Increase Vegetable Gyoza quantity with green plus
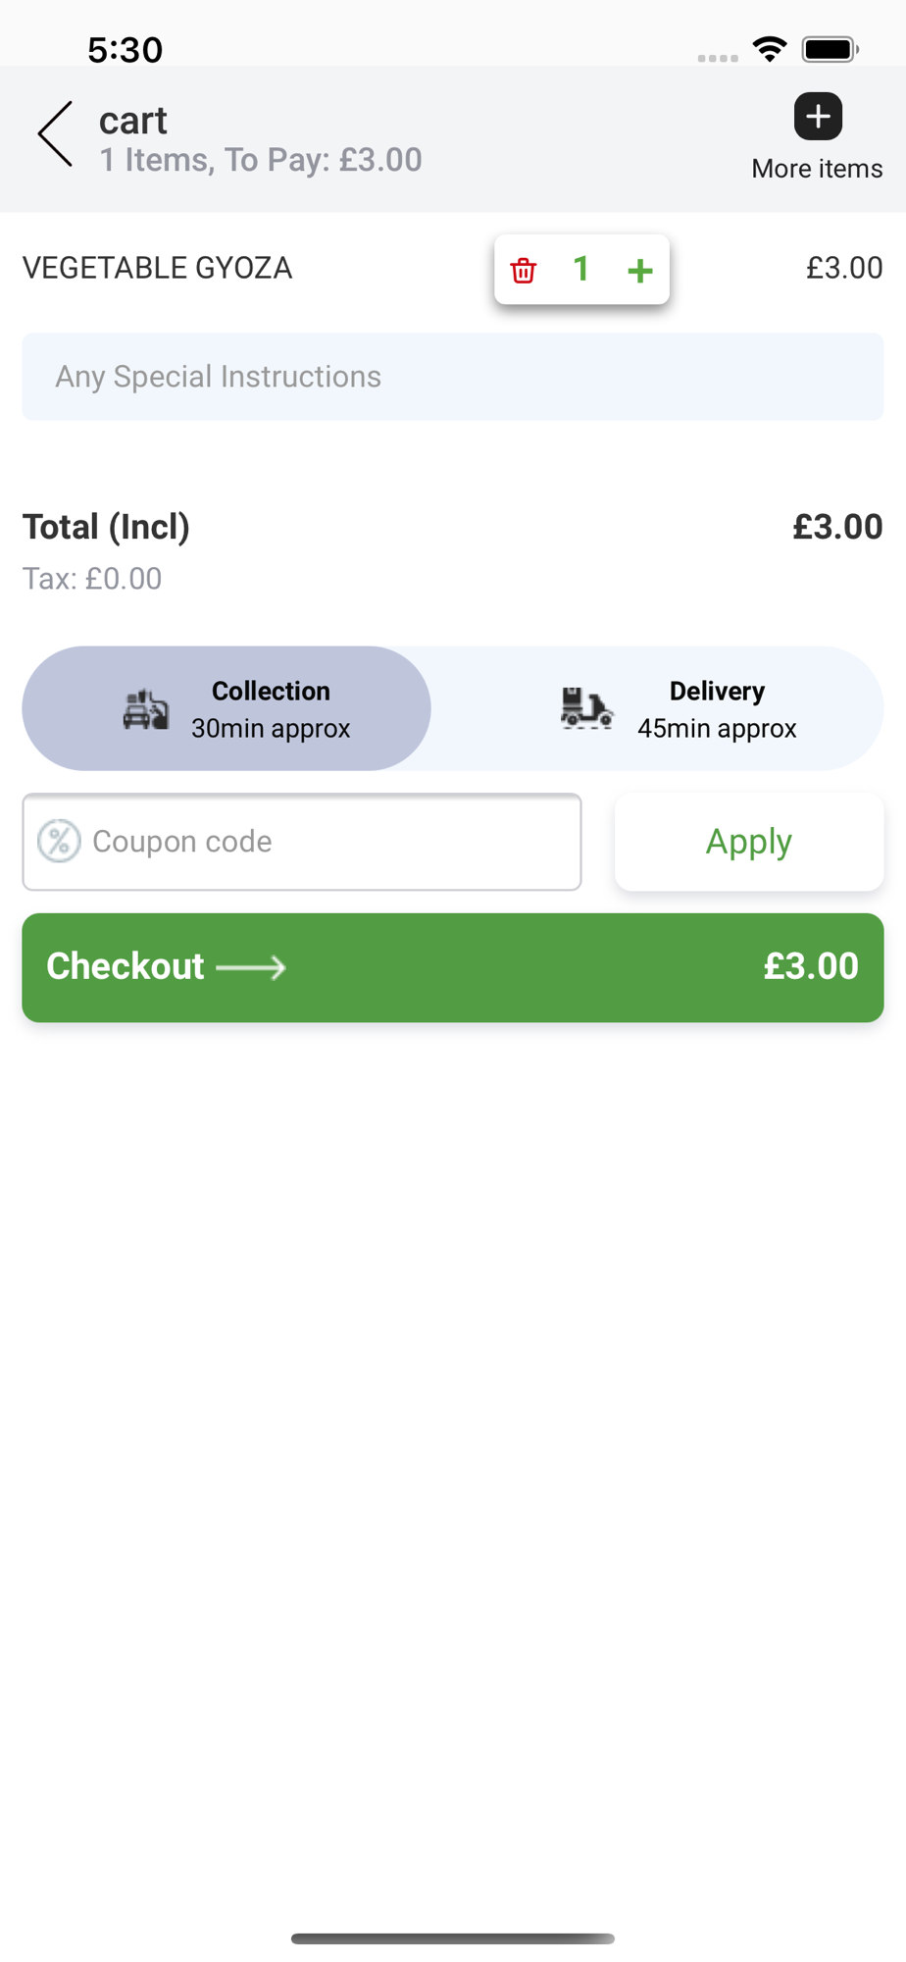The width and height of the screenshot is (906, 1962). pyautogui.click(x=640, y=270)
